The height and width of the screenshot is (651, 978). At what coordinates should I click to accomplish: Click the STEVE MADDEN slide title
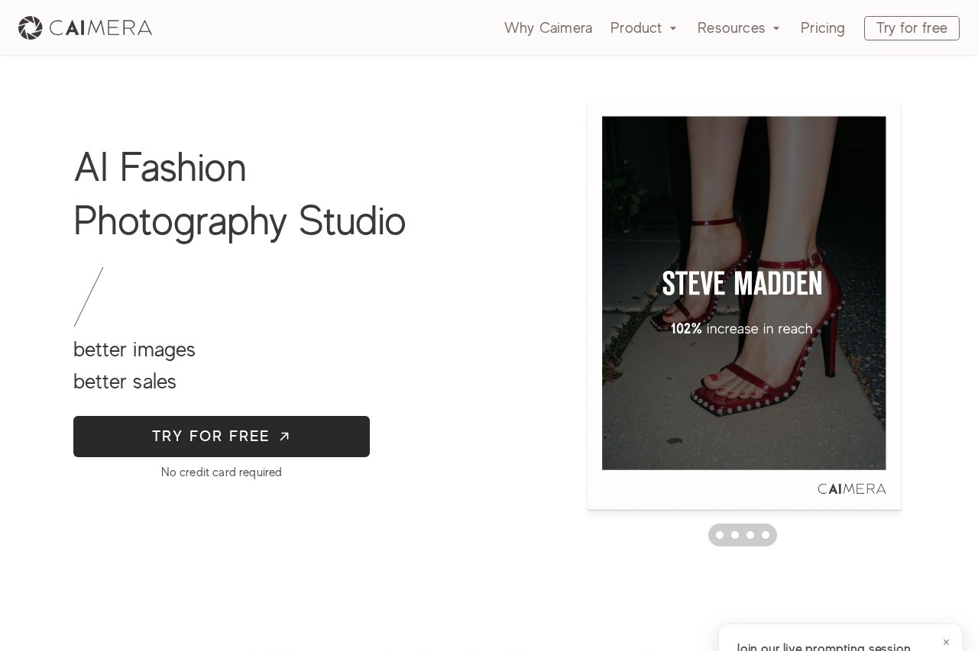[x=742, y=284]
